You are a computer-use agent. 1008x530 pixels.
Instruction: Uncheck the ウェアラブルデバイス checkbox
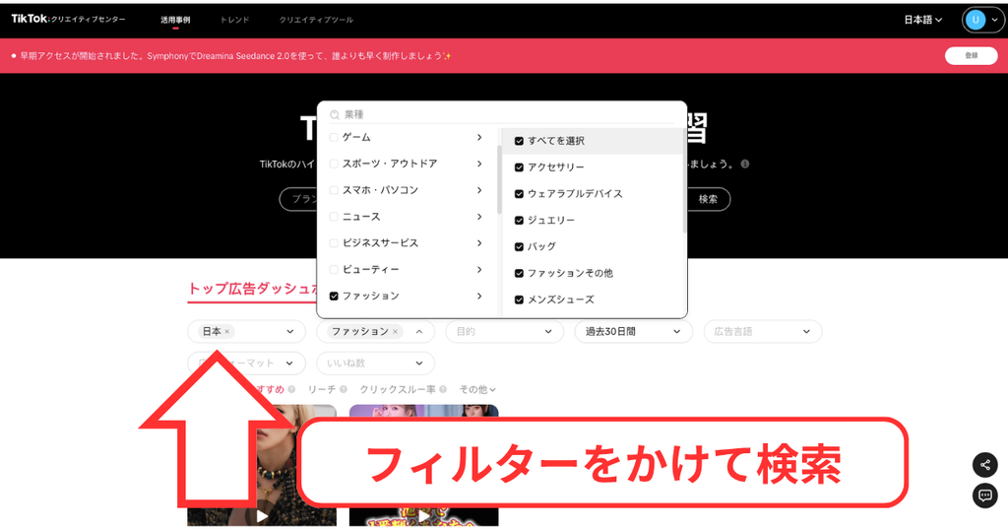coord(519,194)
